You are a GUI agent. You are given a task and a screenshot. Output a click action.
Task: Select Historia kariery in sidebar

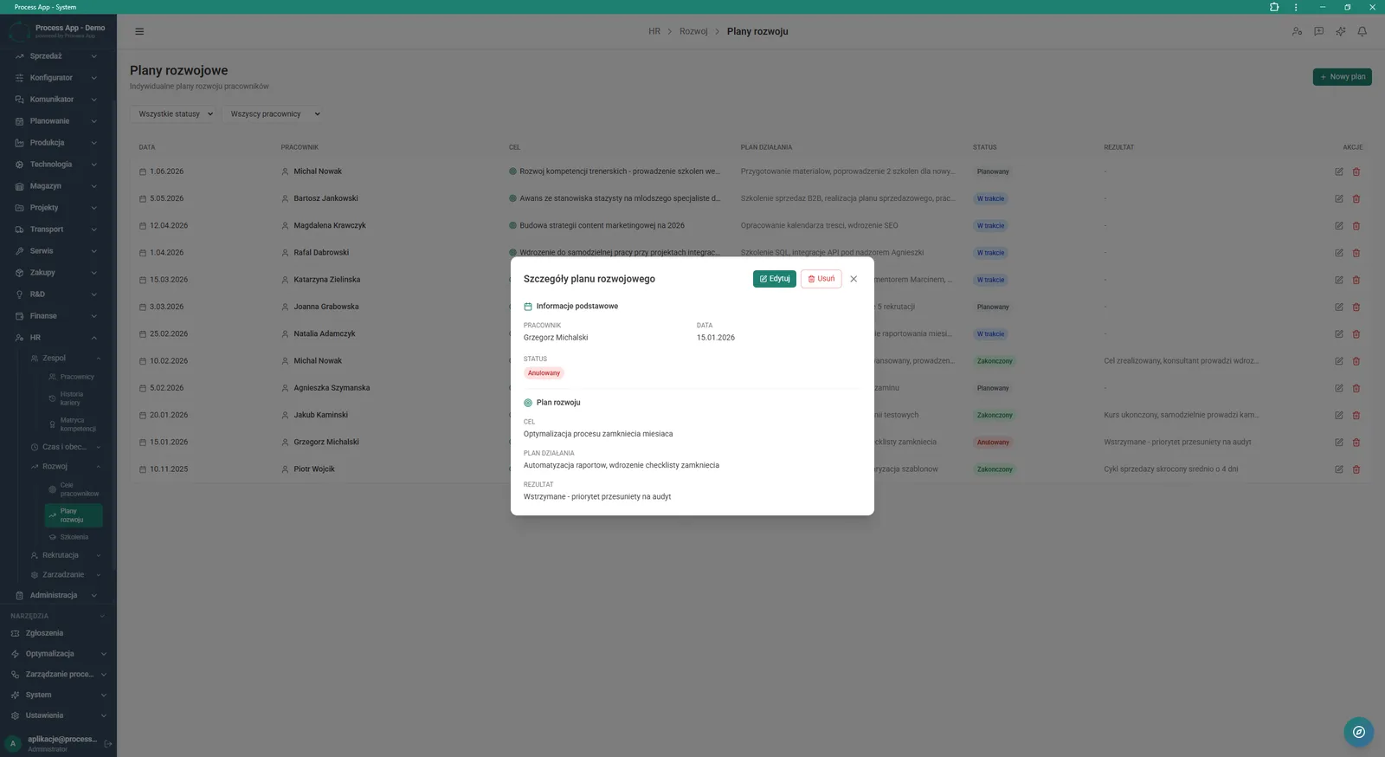coord(74,398)
